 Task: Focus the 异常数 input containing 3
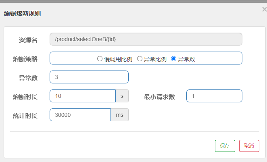point(89,77)
